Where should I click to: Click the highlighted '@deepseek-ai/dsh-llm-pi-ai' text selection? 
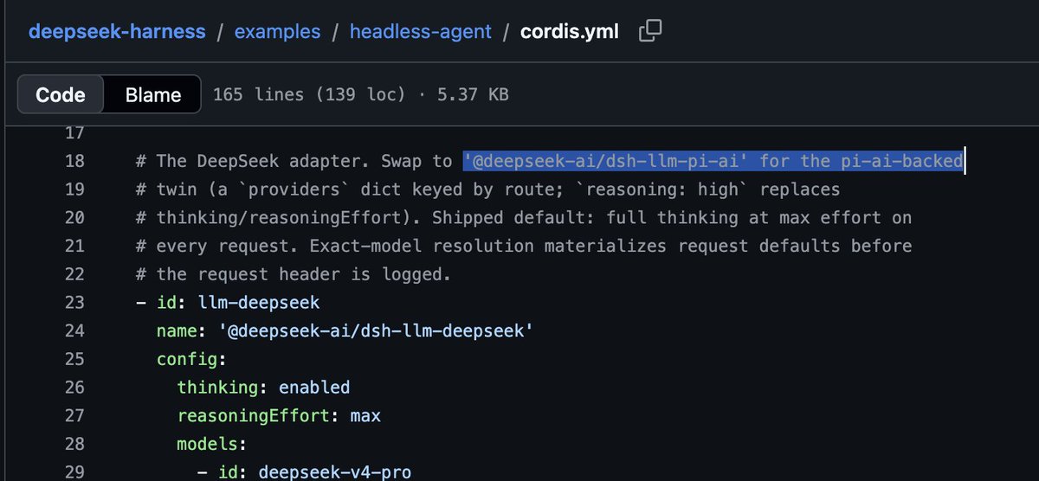(604, 162)
